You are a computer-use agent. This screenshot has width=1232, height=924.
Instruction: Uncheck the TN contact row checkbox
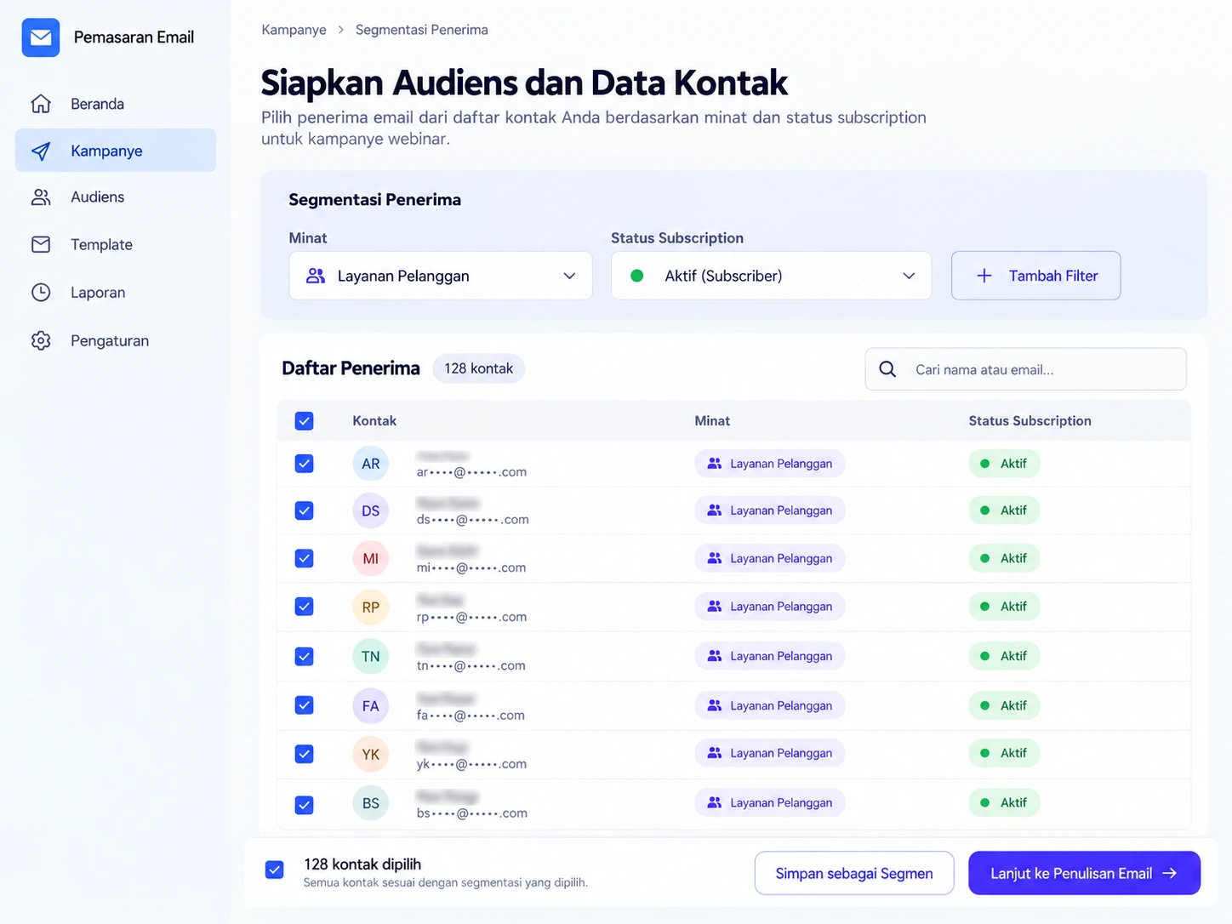tap(304, 656)
